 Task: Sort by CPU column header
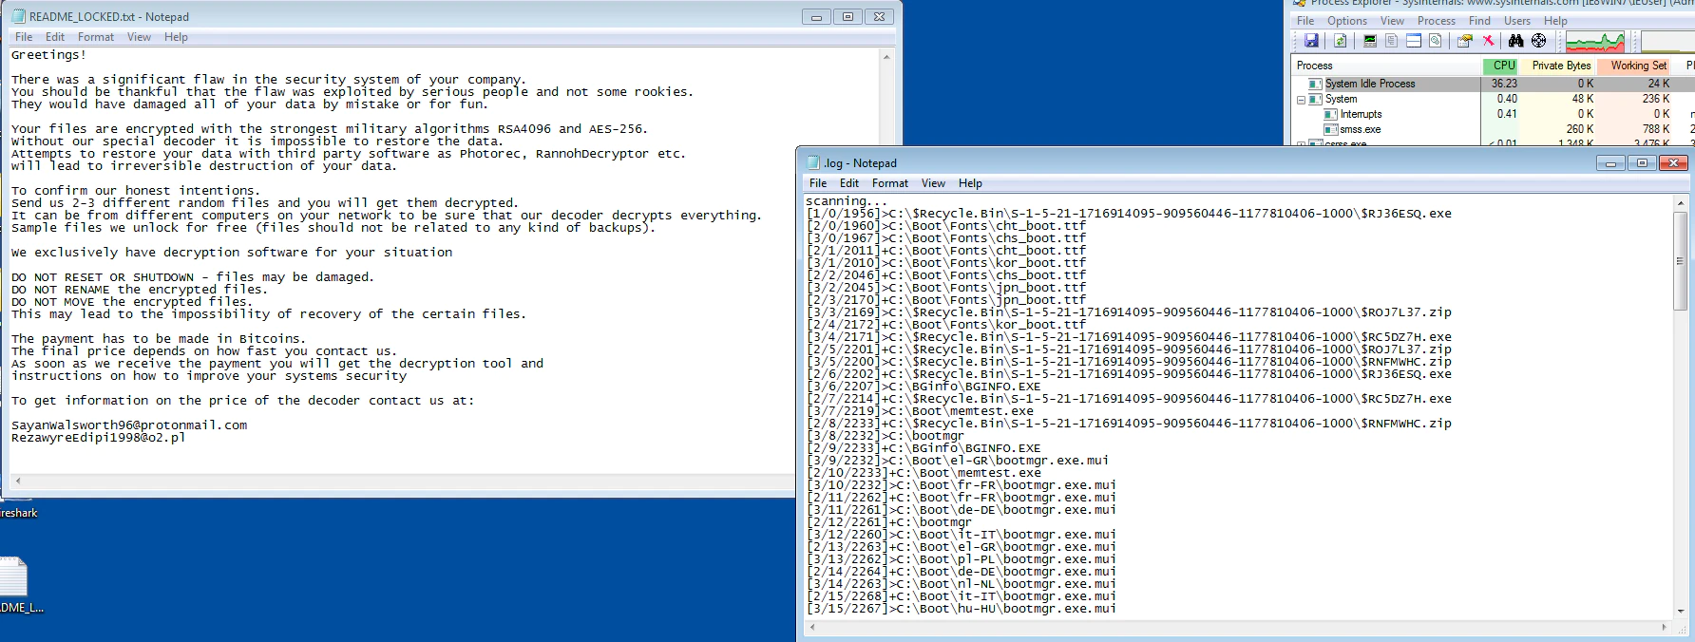click(x=1500, y=66)
